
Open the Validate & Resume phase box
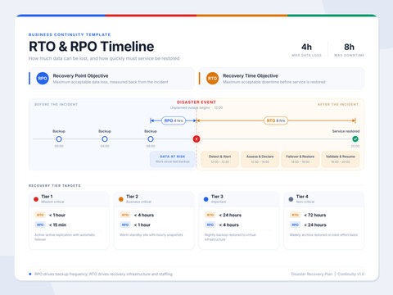pyautogui.click(x=341, y=159)
